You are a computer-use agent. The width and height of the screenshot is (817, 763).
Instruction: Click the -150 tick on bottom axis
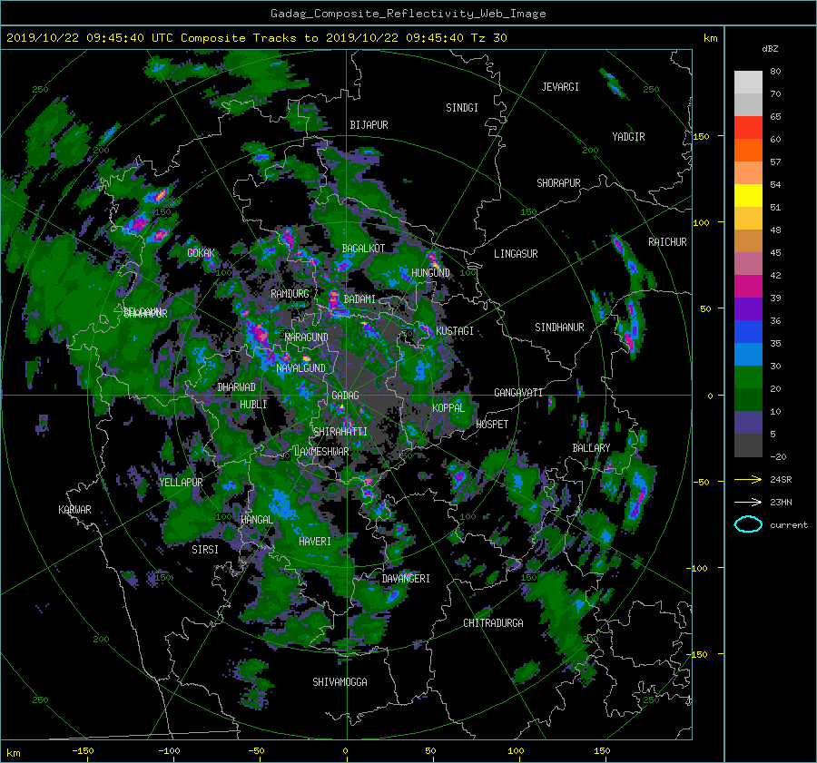pos(83,751)
